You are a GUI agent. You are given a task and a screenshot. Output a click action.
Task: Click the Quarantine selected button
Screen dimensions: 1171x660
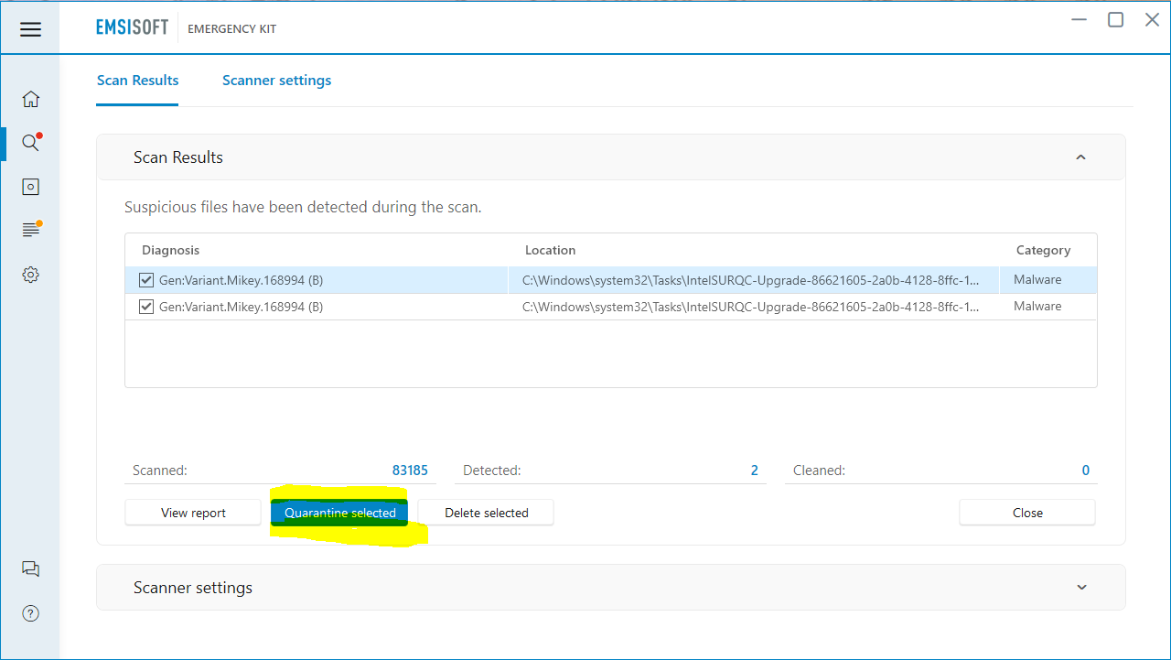pos(339,513)
